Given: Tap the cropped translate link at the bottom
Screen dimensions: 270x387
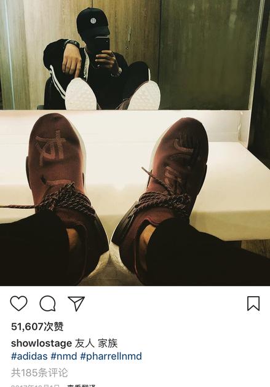Looking at the screenshot, I should click(81, 386).
